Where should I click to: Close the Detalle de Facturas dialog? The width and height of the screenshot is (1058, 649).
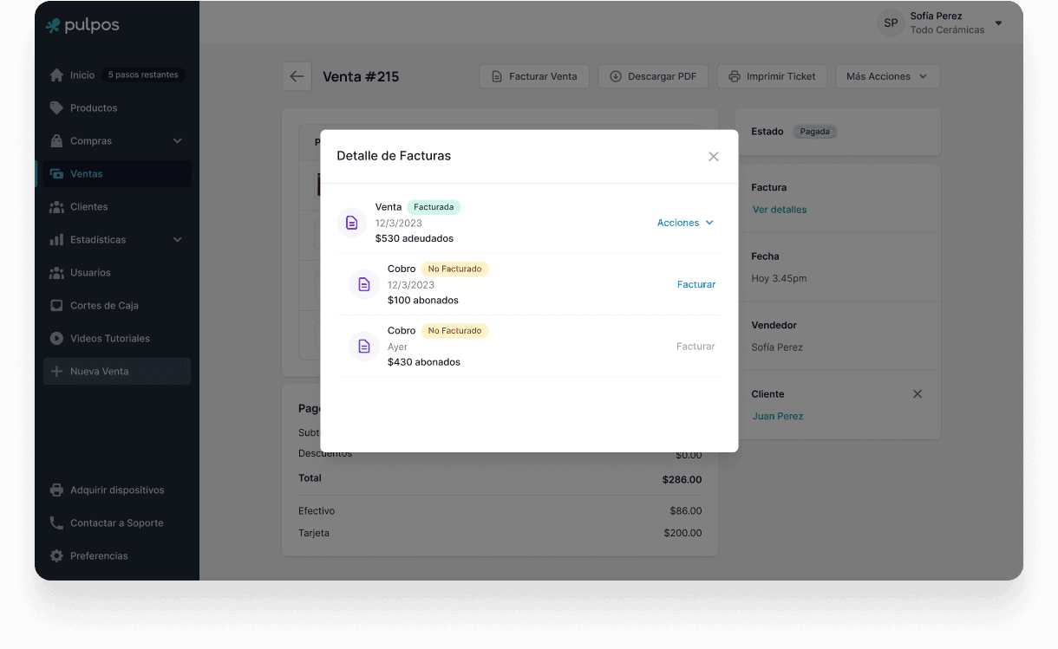pos(714,157)
